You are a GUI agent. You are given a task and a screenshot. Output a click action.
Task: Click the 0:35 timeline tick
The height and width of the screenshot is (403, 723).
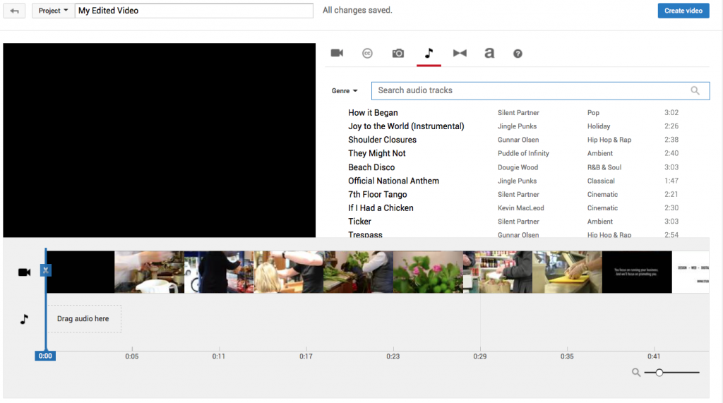tap(567, 356)
